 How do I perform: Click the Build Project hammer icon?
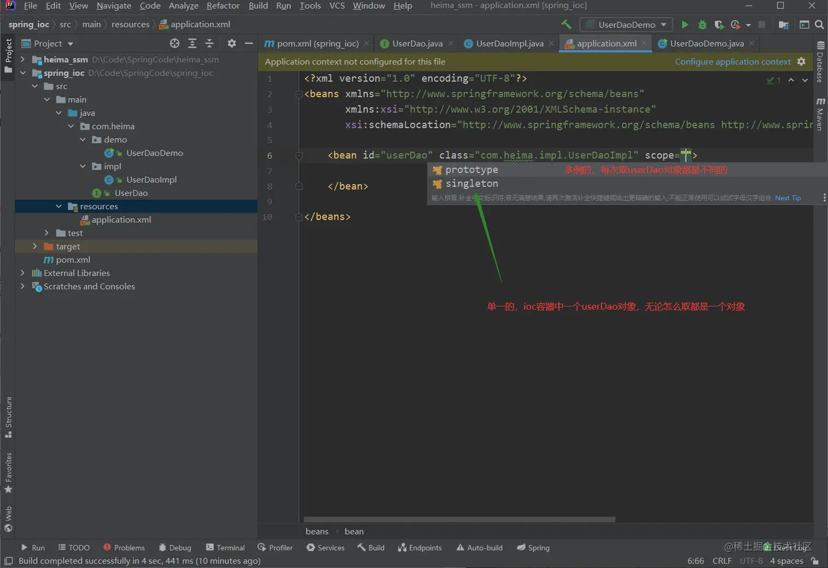pos(566,25)
